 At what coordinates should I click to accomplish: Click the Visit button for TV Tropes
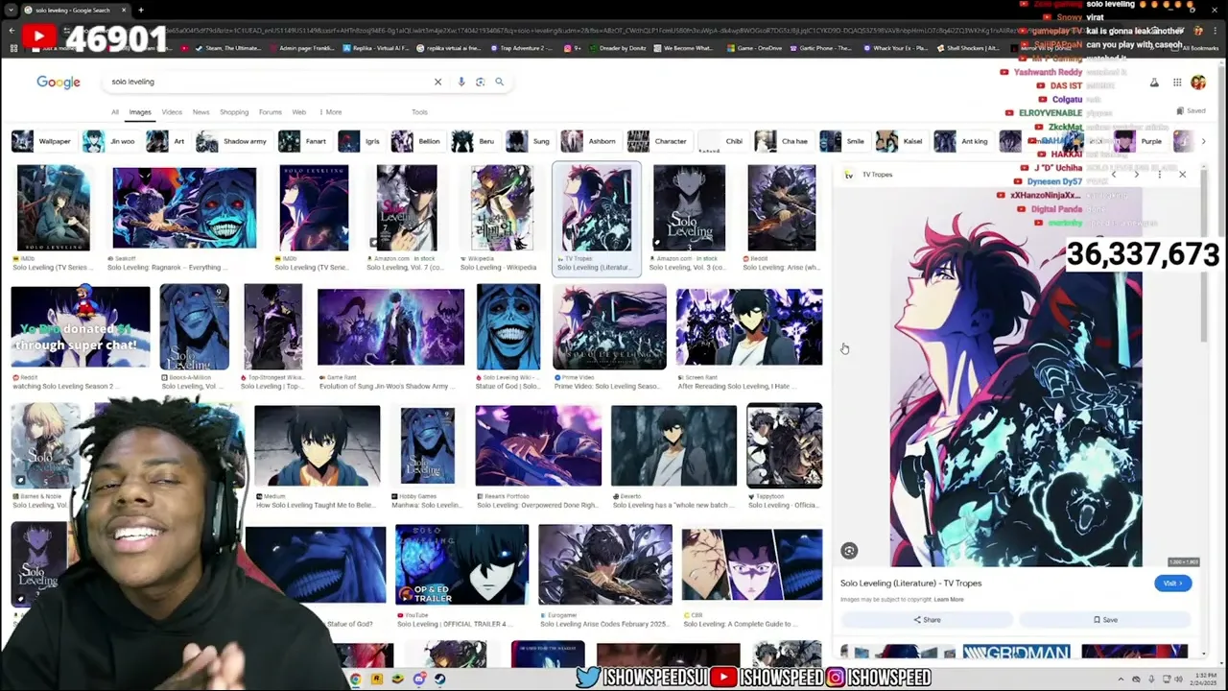pyautogui.click(x=1172, y=584)
